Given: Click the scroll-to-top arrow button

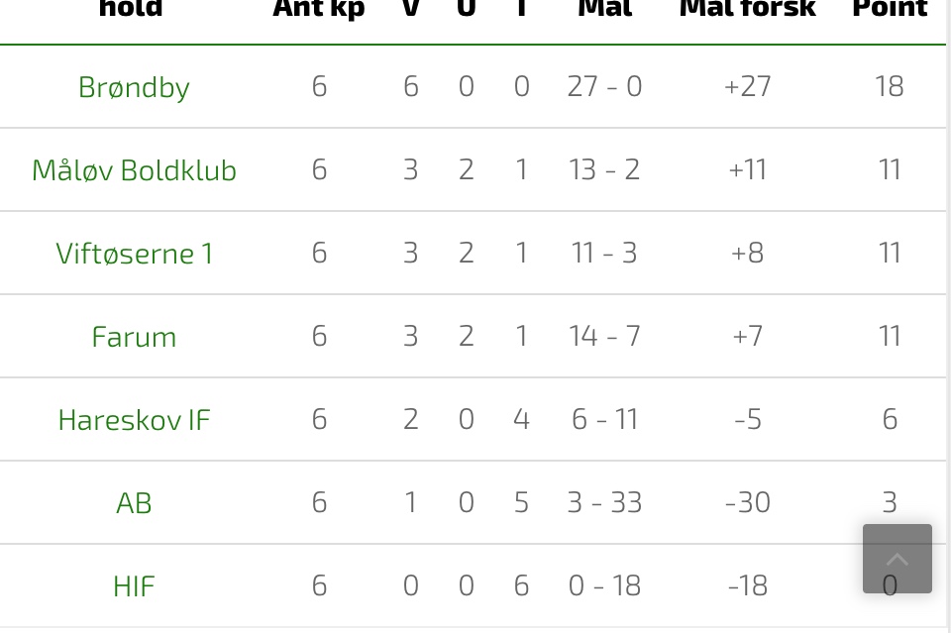Looking at the screenshot, I should click(898, 559).
